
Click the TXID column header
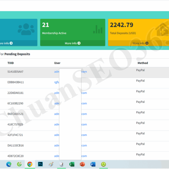(x=11, y=63)
